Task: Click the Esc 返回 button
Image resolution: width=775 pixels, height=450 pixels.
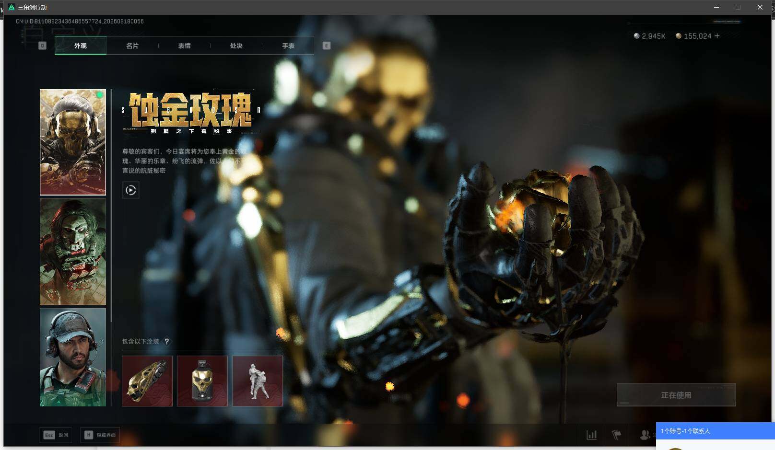Action: [56, 435]
